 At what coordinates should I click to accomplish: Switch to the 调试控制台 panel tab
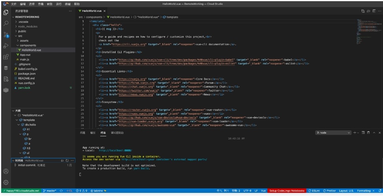117,133
